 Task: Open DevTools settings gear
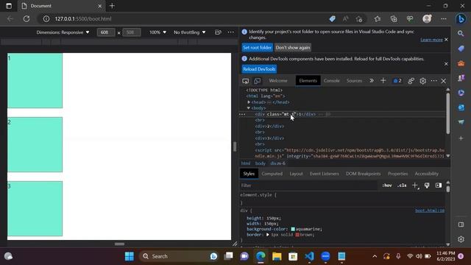[422, 81]
